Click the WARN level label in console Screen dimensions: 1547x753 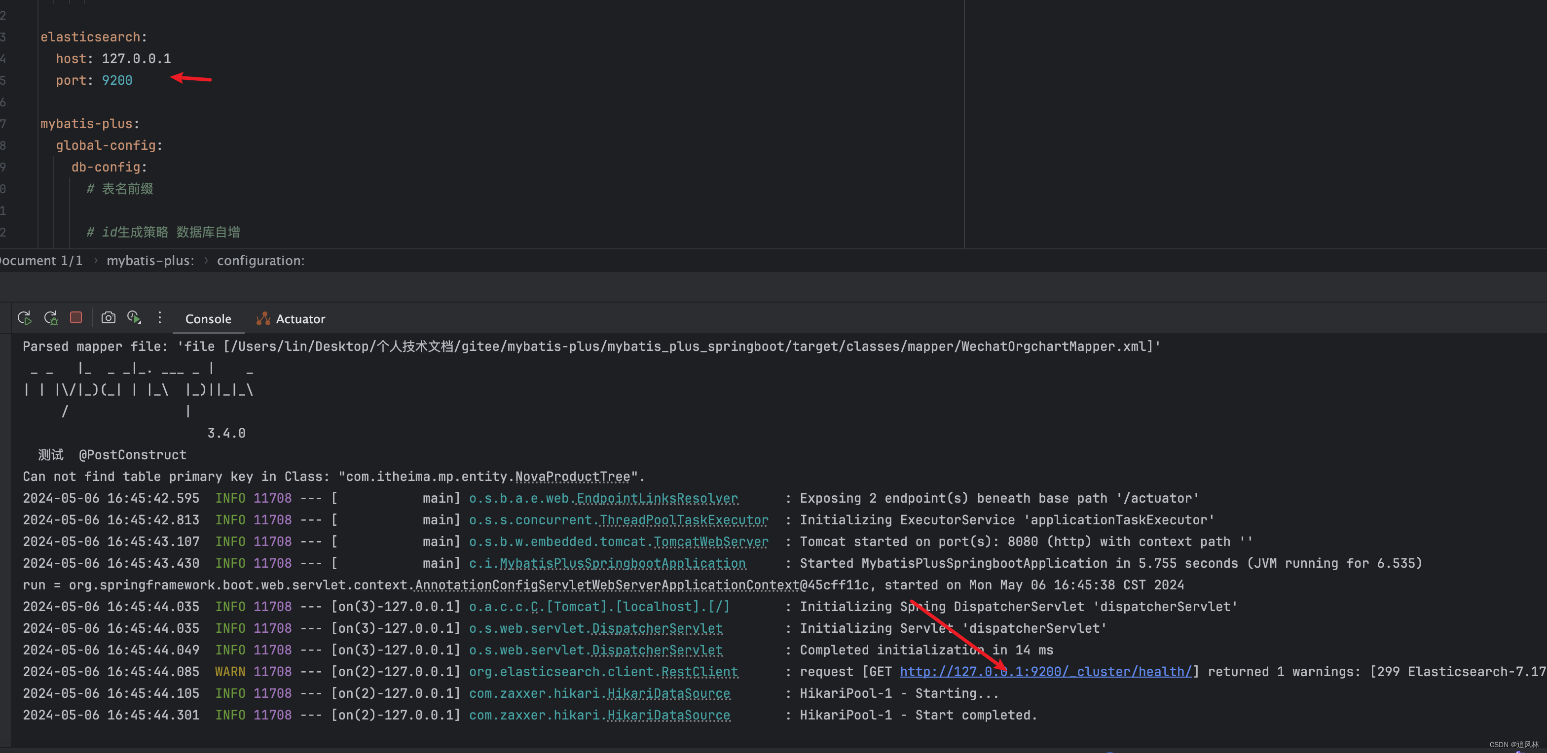point(230,671)
